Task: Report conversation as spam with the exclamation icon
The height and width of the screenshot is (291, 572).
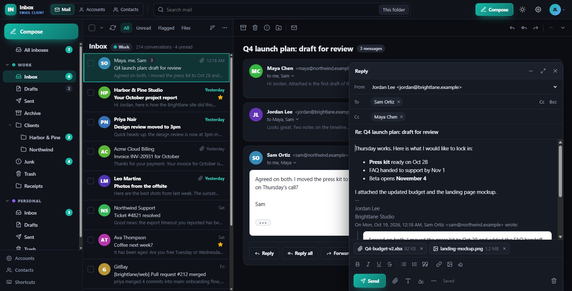Action: pos(267,28)
